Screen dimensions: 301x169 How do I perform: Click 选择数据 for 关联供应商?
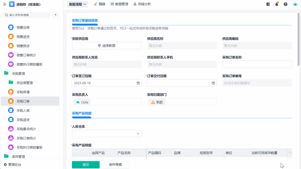(107, 46)
